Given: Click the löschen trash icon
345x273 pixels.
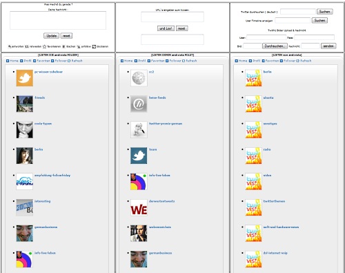Looking at the screenshot, I should tap(64, 46).
